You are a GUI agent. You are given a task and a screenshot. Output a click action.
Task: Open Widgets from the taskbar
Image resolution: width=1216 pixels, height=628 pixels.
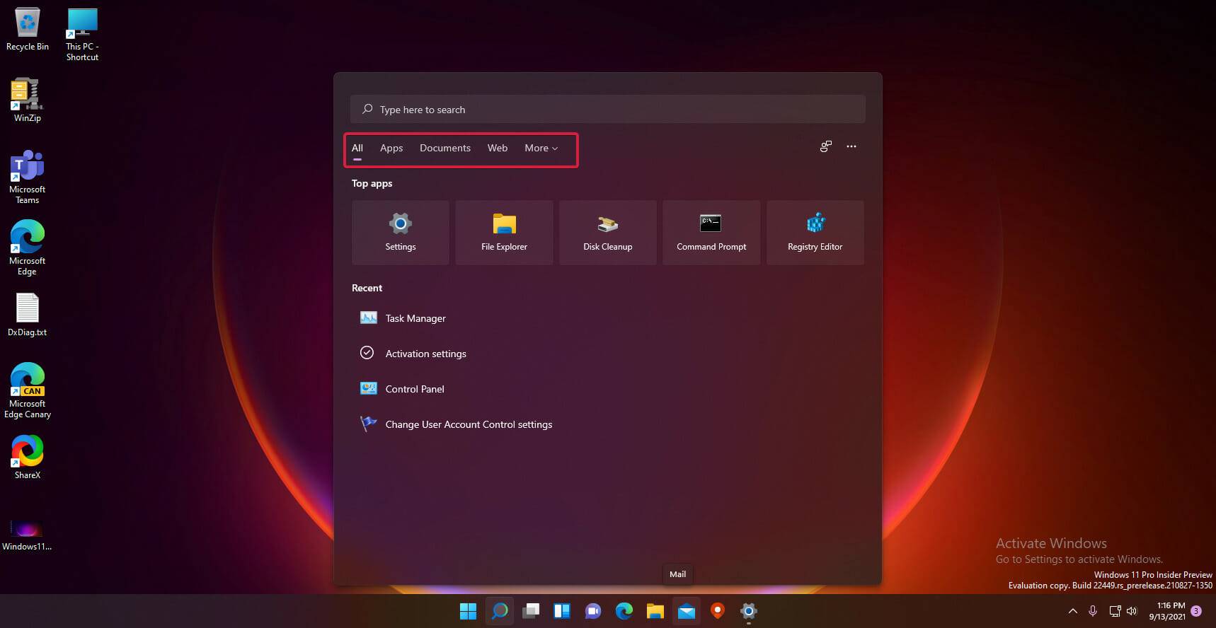pos(562,611)
